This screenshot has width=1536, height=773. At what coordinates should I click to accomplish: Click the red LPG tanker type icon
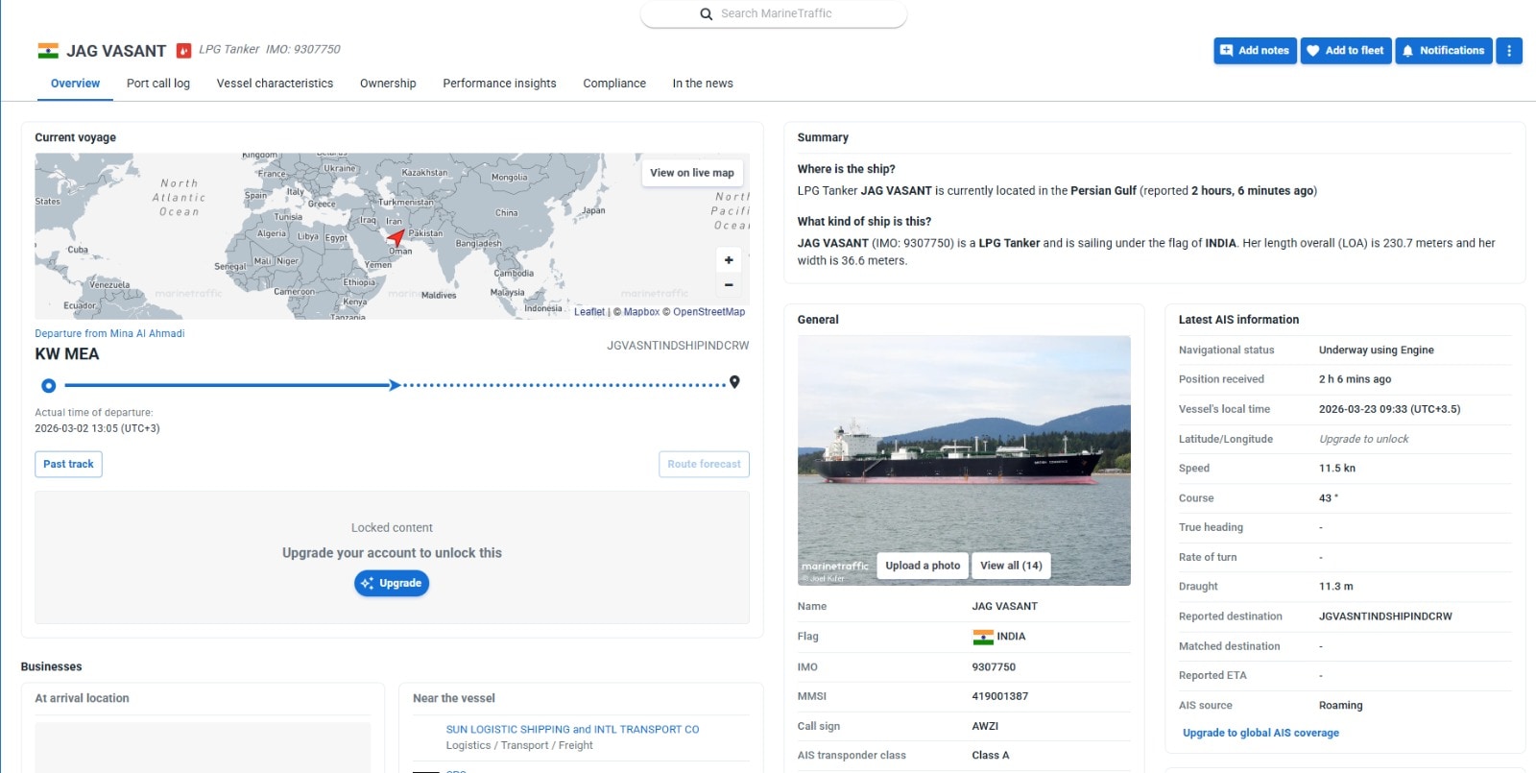point(183,51)
